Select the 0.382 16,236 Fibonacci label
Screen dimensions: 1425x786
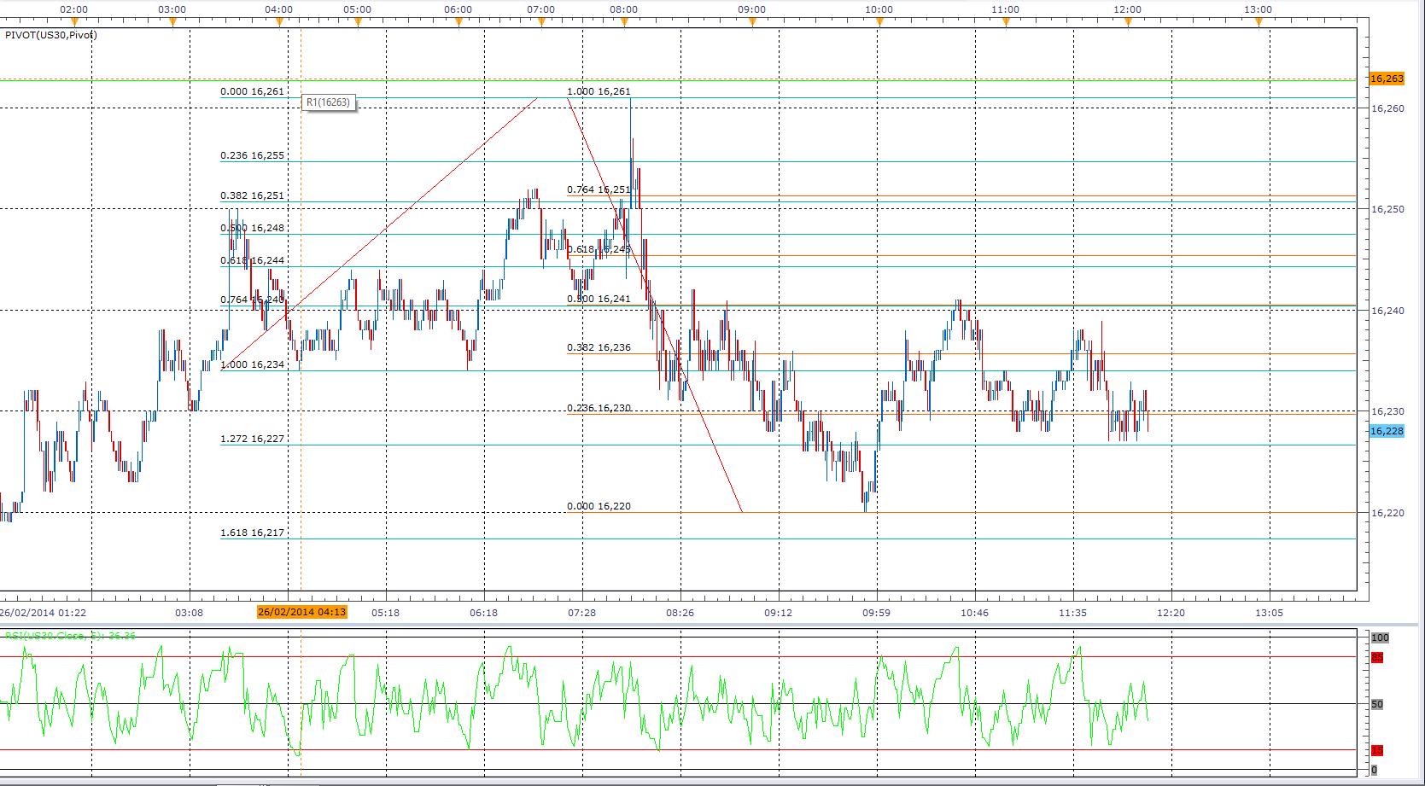click(x=599, y=347)
